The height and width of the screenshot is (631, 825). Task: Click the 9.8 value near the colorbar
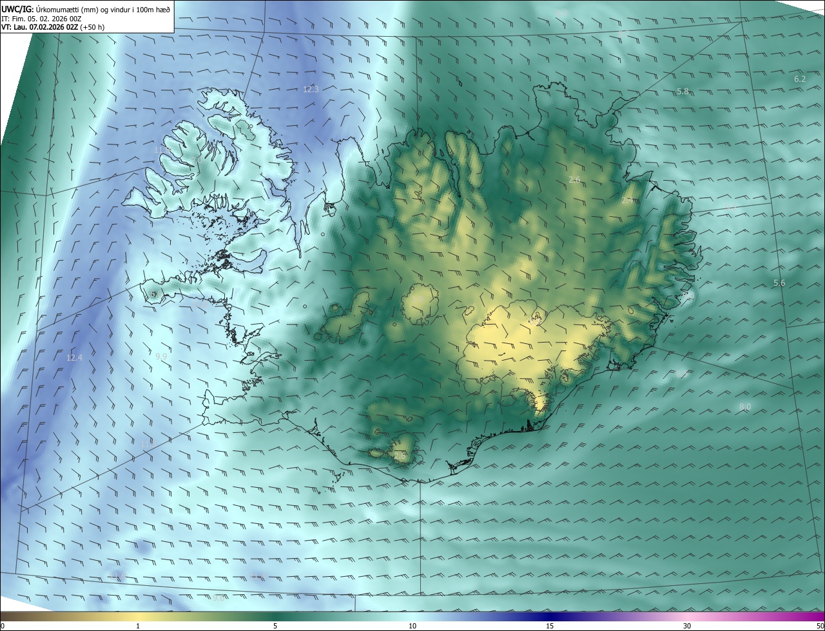coord(218,598)
